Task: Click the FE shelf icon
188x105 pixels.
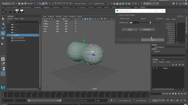Action: point(22,11)
